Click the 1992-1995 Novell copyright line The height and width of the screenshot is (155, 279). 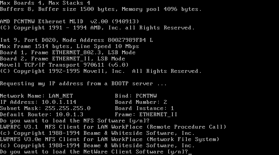tap(101, 71)
